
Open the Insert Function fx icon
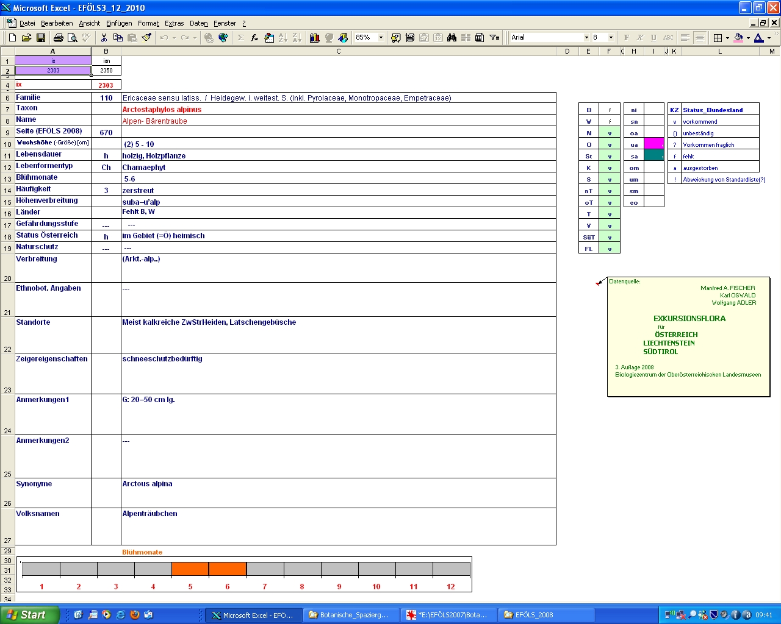pyautogui.click(x=254, y=38)
